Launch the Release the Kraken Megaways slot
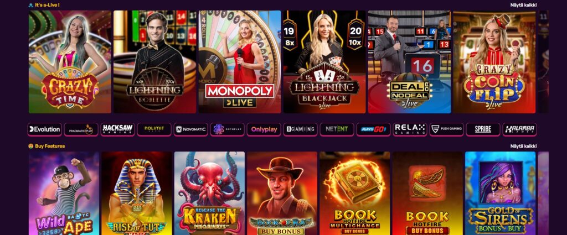 209,193
